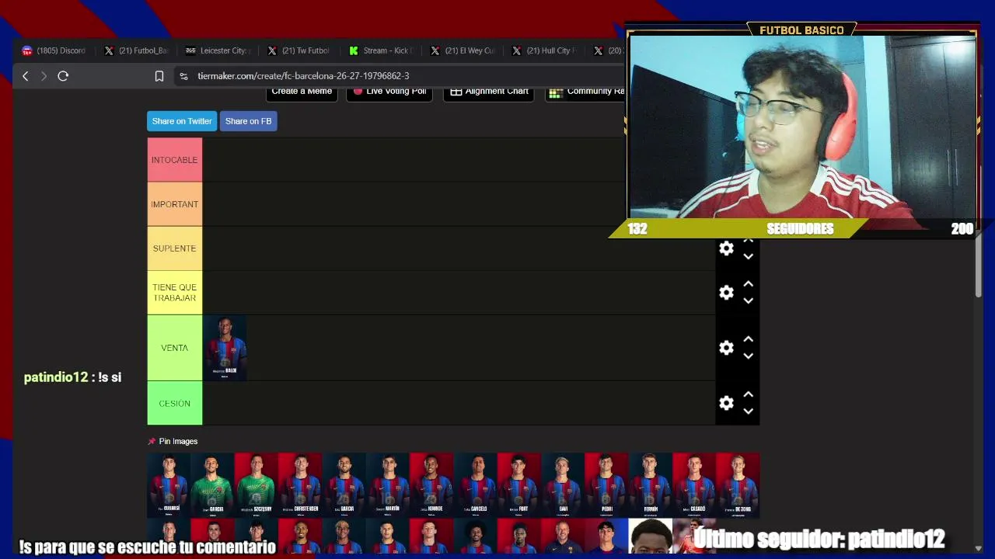
Task: Select the Christensen player card
Action: click(300, 485)
